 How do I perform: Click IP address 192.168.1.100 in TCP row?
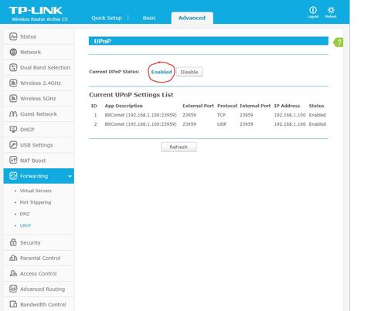pos(290,115)
